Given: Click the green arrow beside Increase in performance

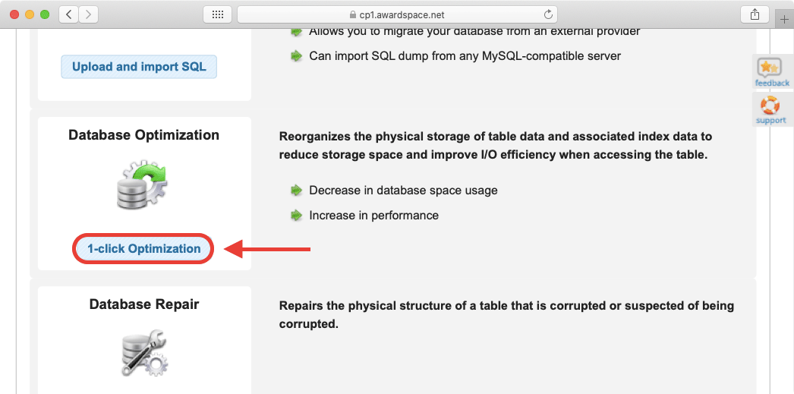Looking at the screenshot, I should (x=296, y=216).
